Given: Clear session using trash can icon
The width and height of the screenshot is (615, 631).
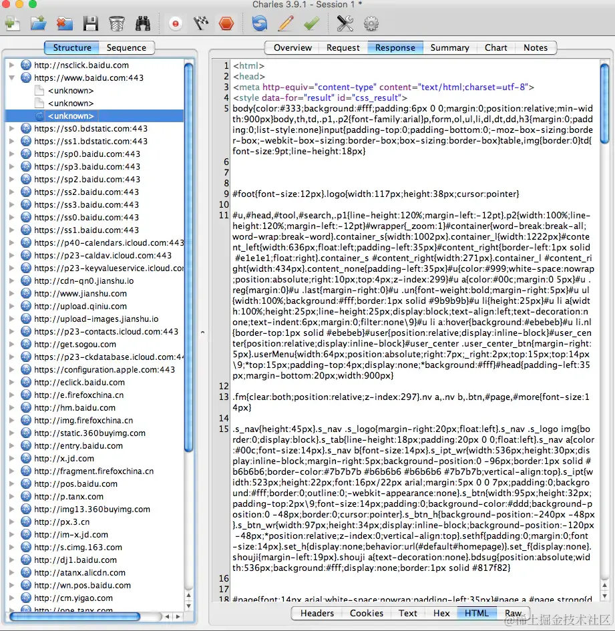Looking at the screenshot, I should pyautogui.click(x=117, y=24).
